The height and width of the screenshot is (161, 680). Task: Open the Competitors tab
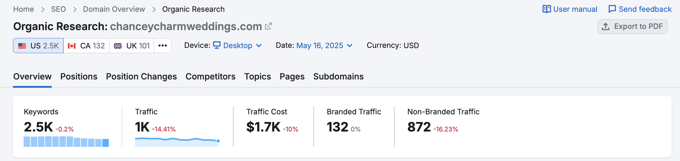coord(210,76)
